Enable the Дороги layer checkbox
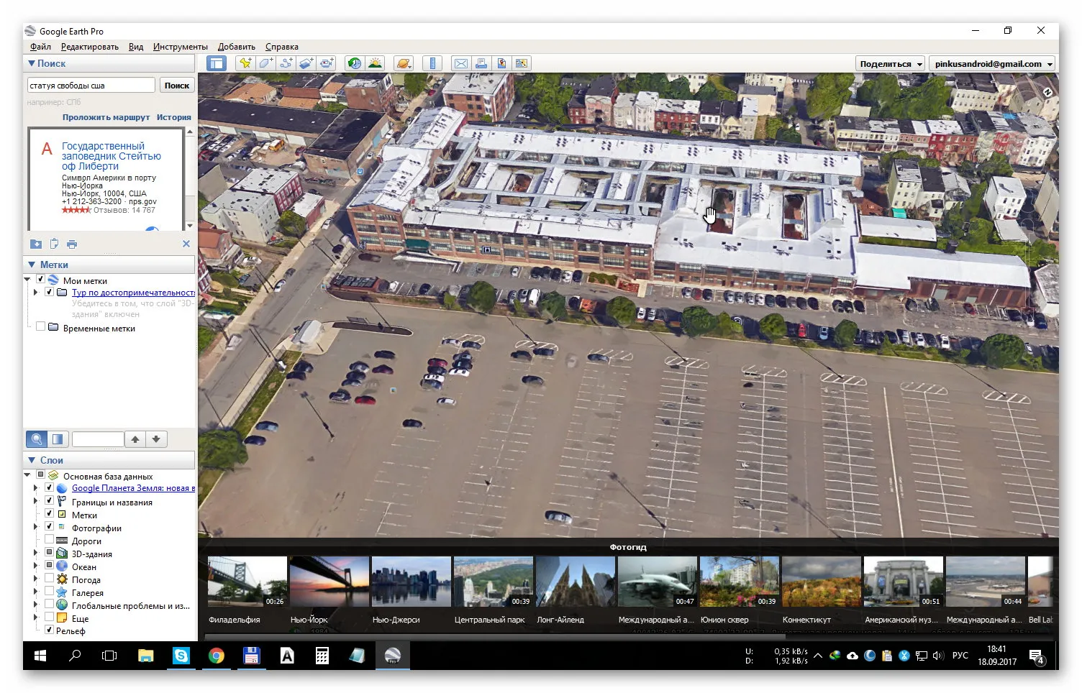 click(x=50, y=541)
